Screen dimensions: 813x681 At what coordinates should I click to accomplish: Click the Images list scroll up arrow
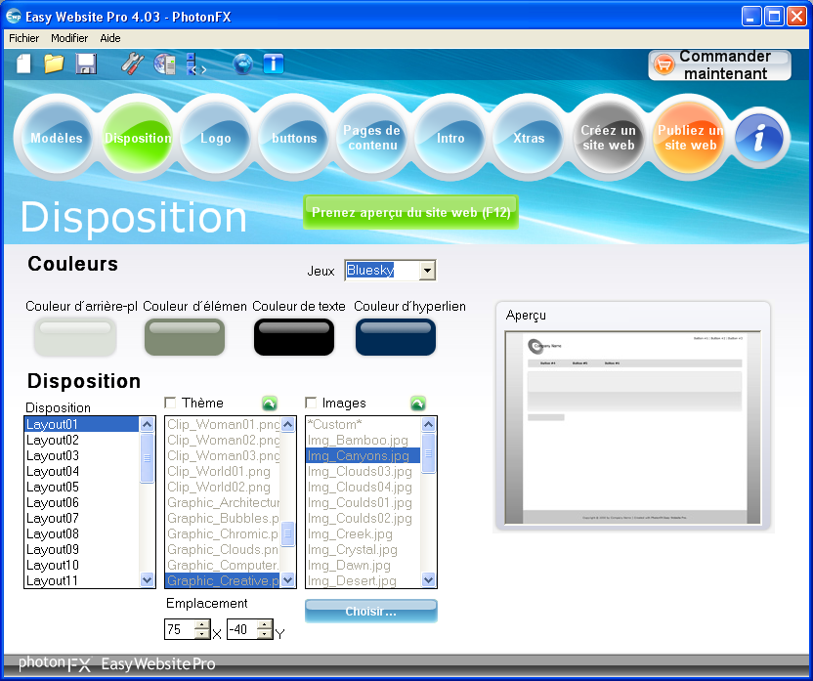tap(428, 425)
